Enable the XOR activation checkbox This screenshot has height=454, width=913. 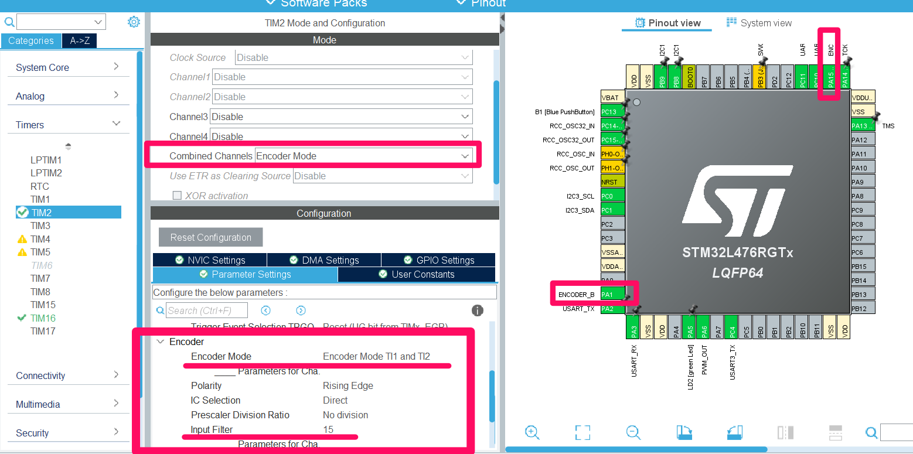(x=177, y=196)
